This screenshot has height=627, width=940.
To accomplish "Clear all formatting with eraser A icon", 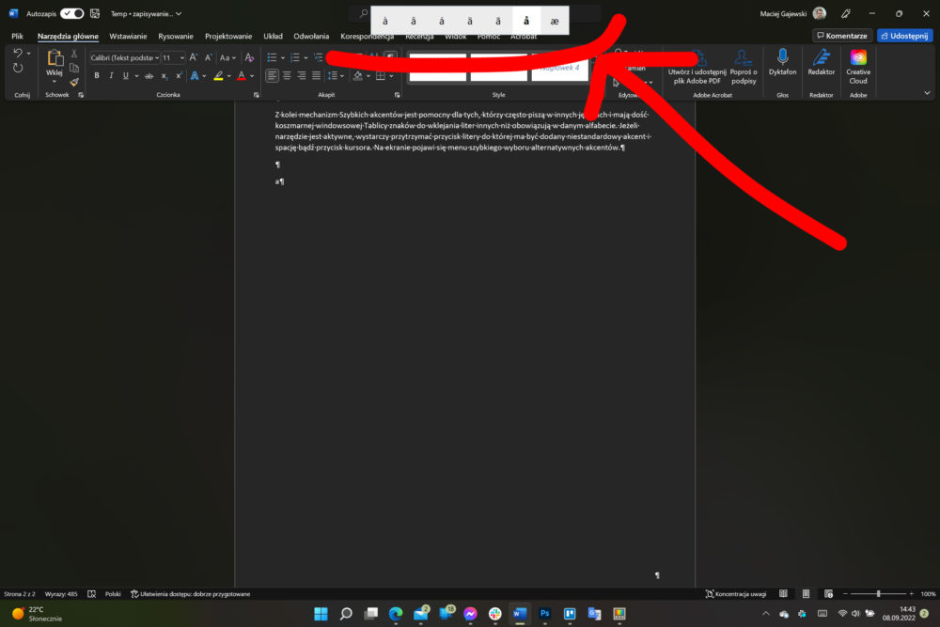I will pyautogui.click(x=249, y=57).
